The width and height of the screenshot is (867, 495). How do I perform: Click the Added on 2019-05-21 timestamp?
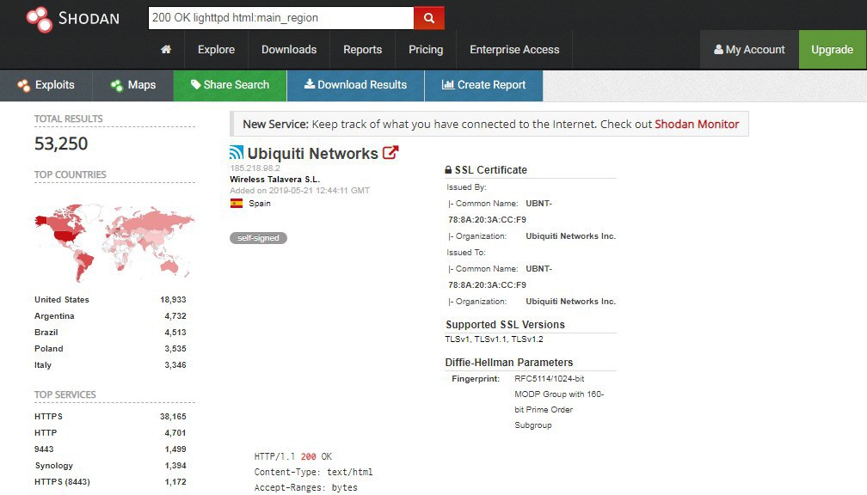[299, 191]
